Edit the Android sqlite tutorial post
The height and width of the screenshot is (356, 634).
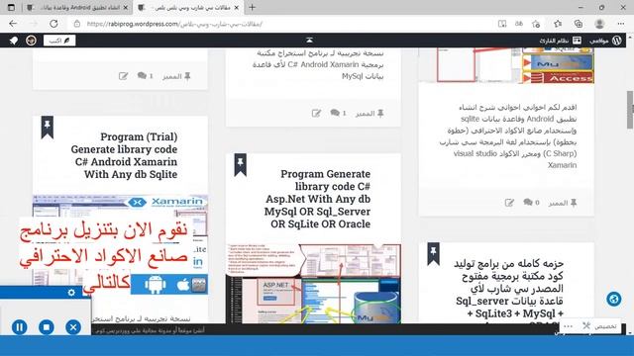(x=509, y=203)
